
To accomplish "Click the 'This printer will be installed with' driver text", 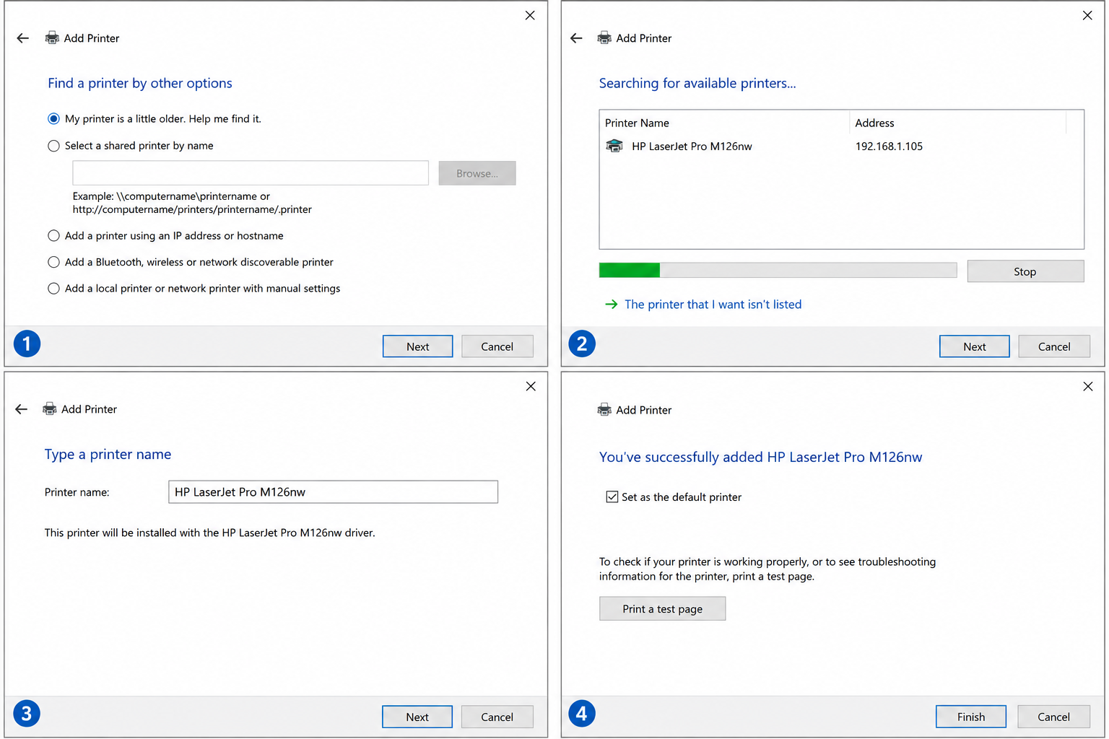I will tap(210, 533).
